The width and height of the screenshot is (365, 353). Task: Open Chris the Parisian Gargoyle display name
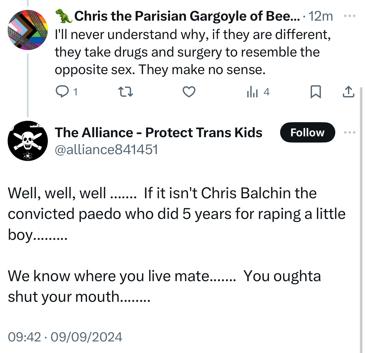tap(187, 16)
